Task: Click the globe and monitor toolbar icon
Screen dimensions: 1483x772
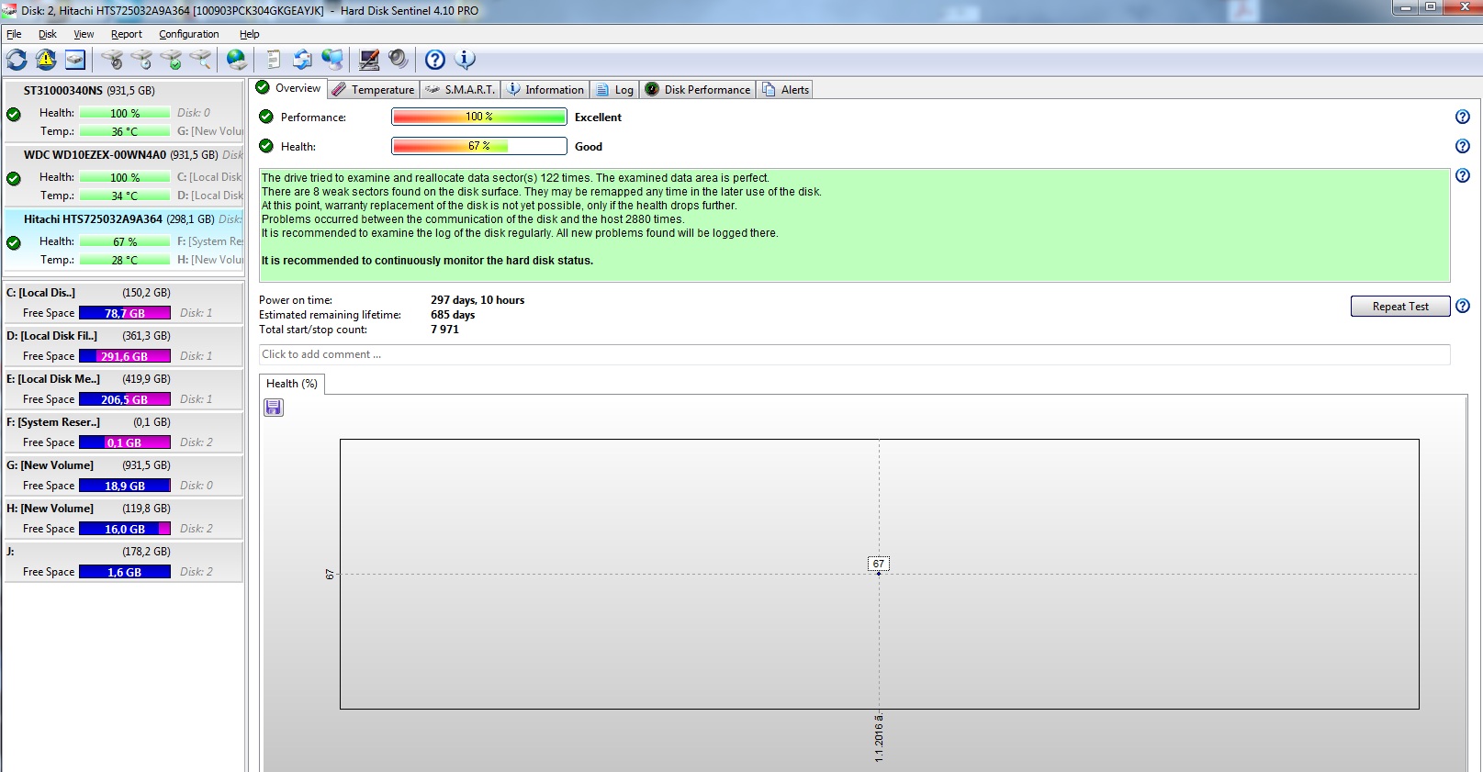Action: coord(332,60)
